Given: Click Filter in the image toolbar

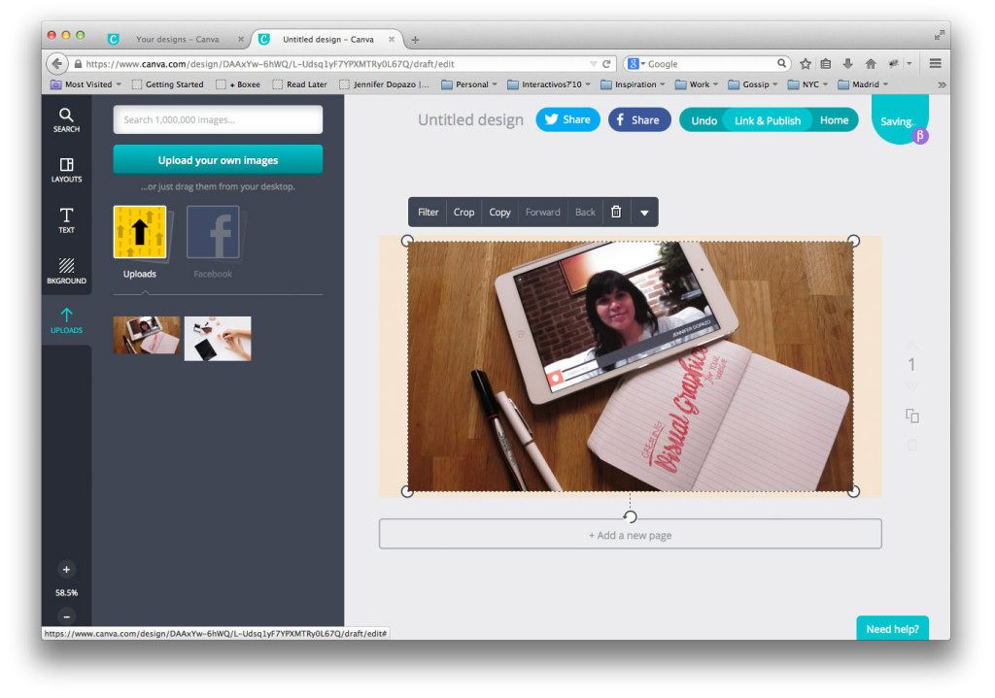Looking at the screenshot, I should pyautogui.click(x=428, y=212).
